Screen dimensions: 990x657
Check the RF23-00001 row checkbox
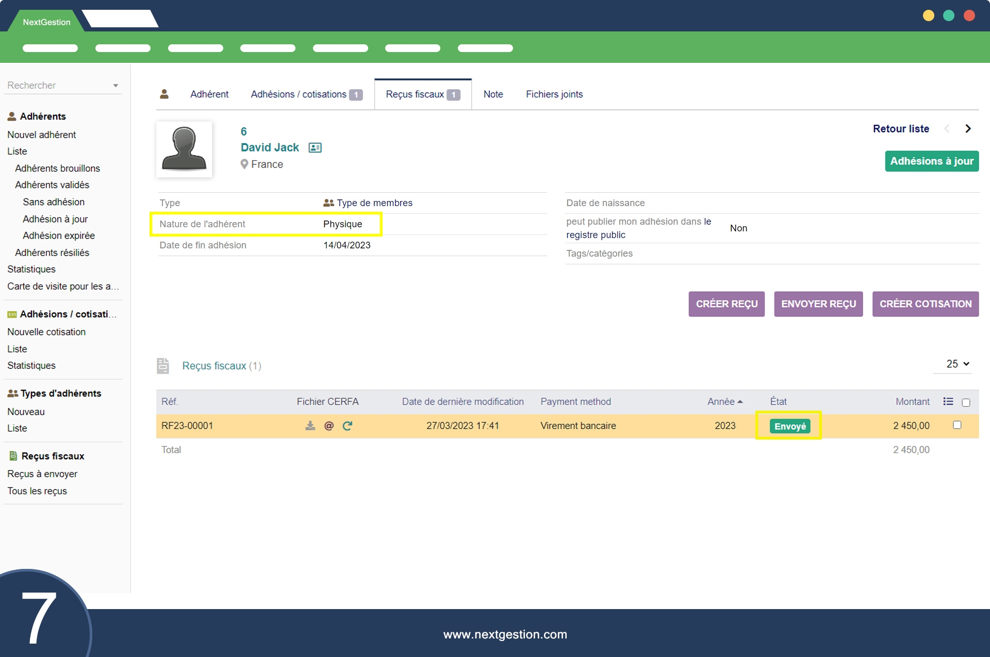[957, 425]
